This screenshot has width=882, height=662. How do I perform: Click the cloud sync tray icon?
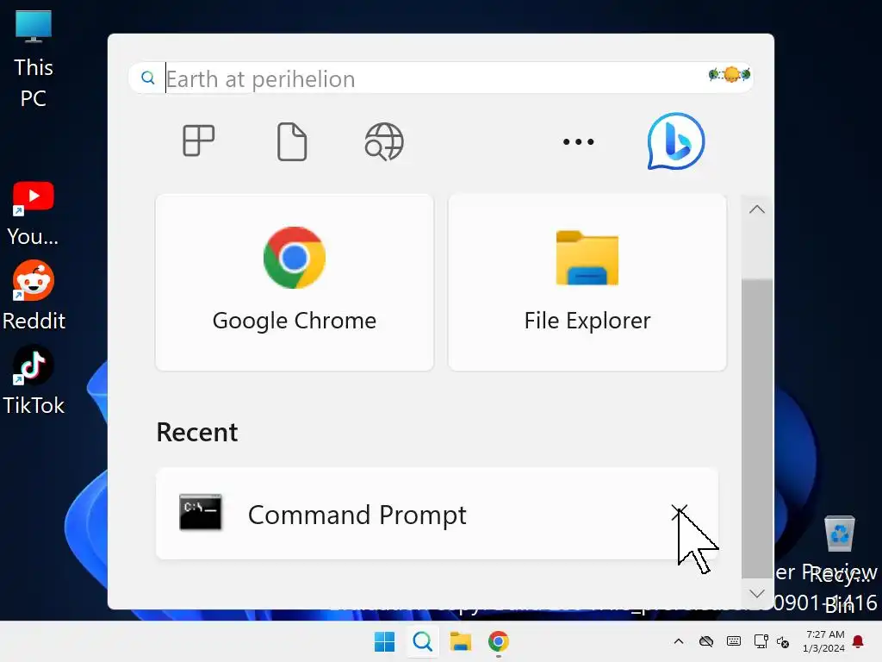click(706, 641)
